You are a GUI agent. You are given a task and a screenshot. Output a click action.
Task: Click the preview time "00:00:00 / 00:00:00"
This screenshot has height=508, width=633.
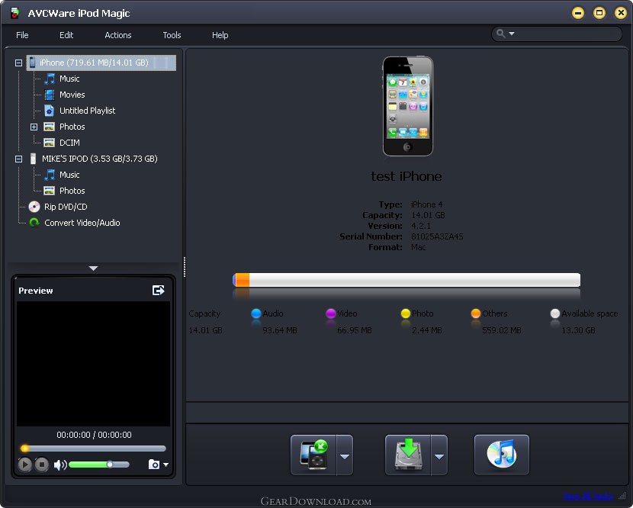tap(94, 435)
